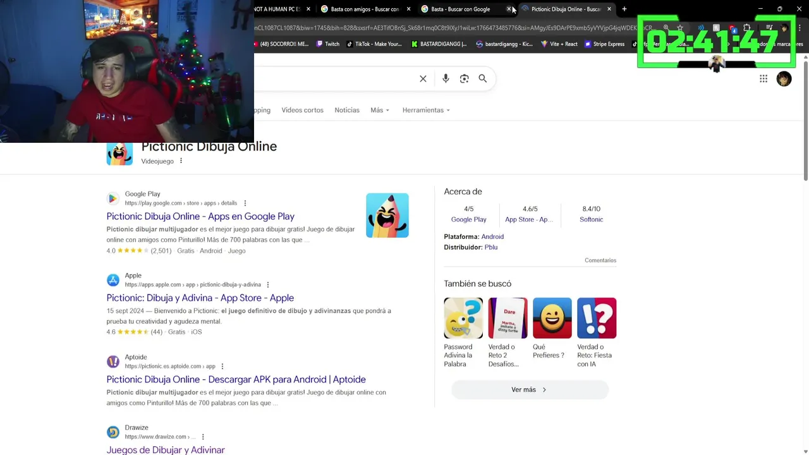This screenshot has height=455, width=809.
Task: Open Juegos de Dibujar y Adivinar link
Action: [x=166, y=449]
